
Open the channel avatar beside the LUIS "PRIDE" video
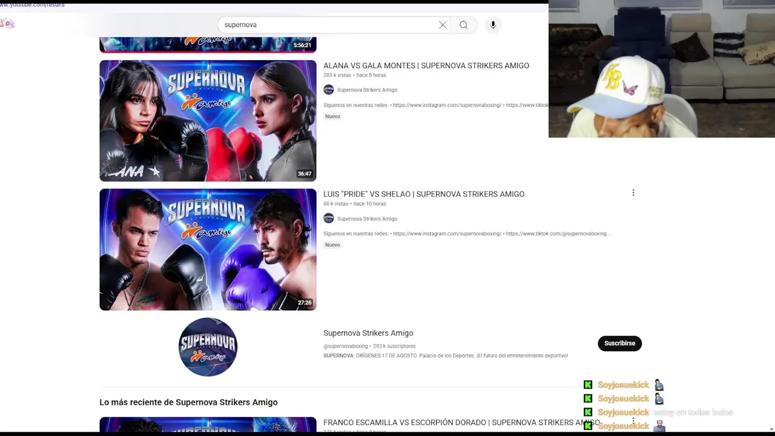tap(329, 219)
